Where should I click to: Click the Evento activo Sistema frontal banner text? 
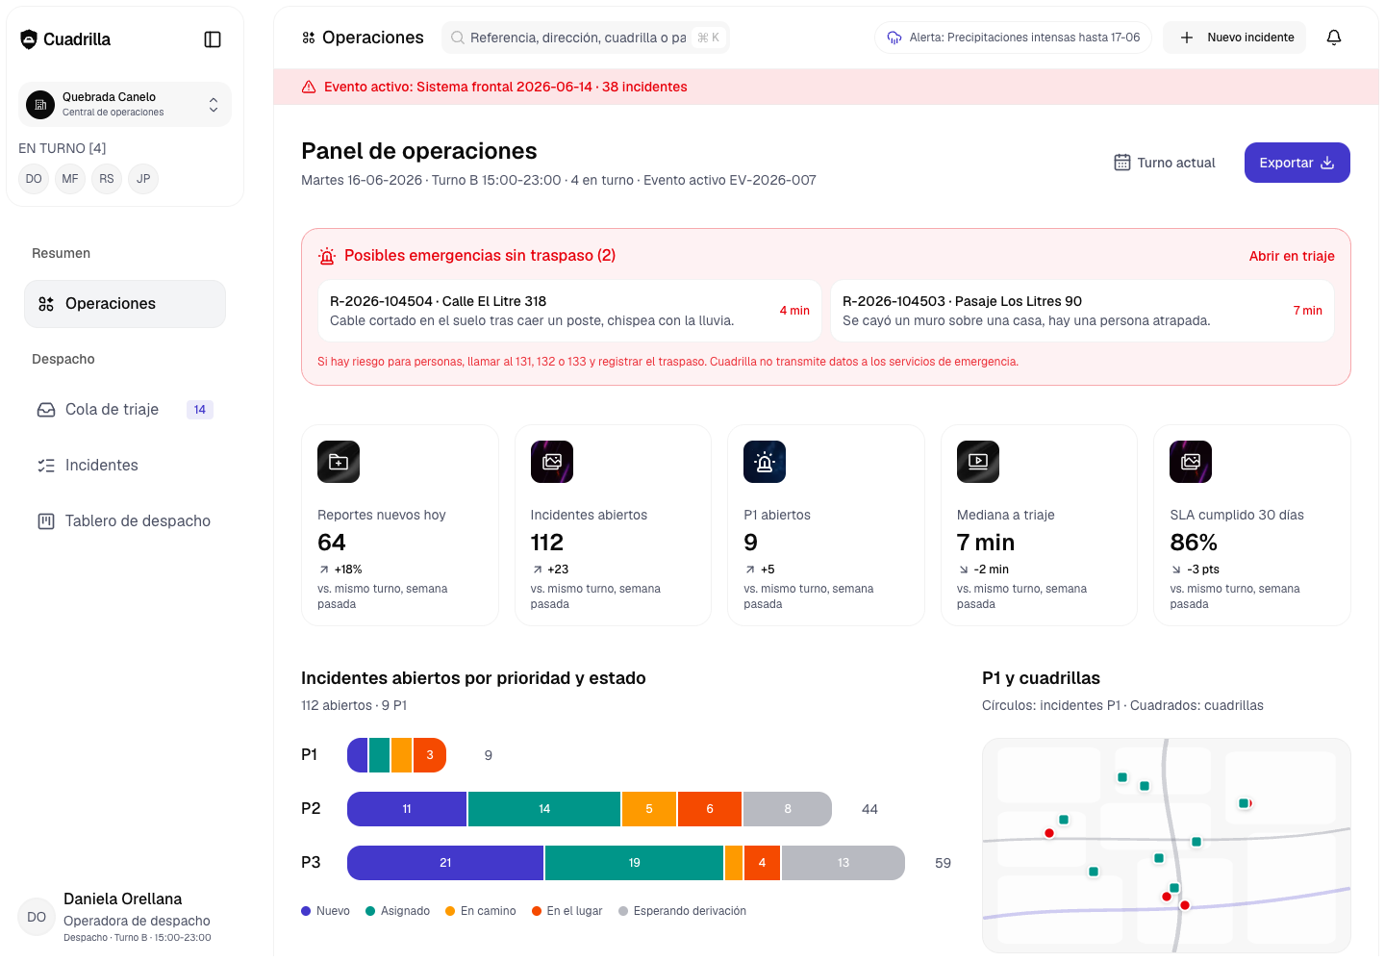point(506,87)
